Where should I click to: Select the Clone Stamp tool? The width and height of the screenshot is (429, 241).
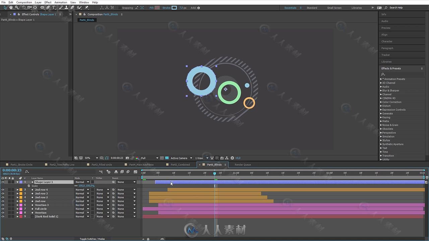click(66, 7)
